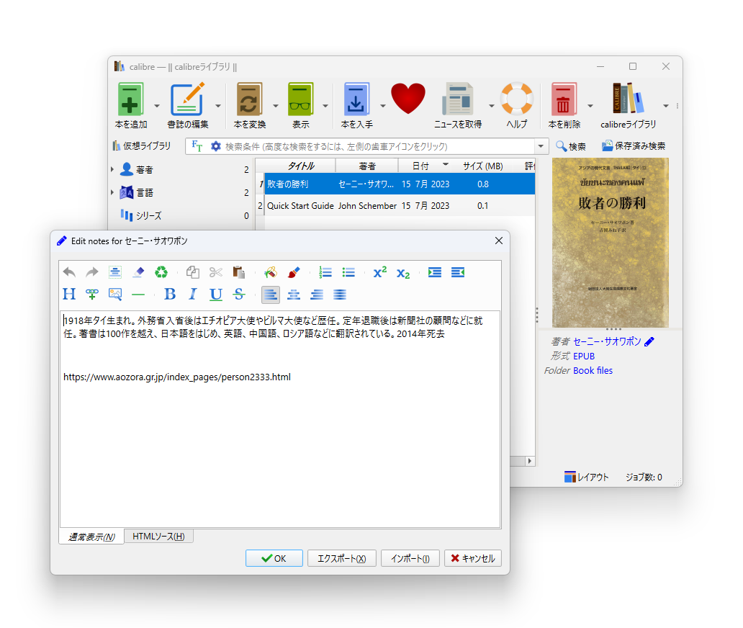Open dropdown arrow next to 本を追加

tap(157, 106)
